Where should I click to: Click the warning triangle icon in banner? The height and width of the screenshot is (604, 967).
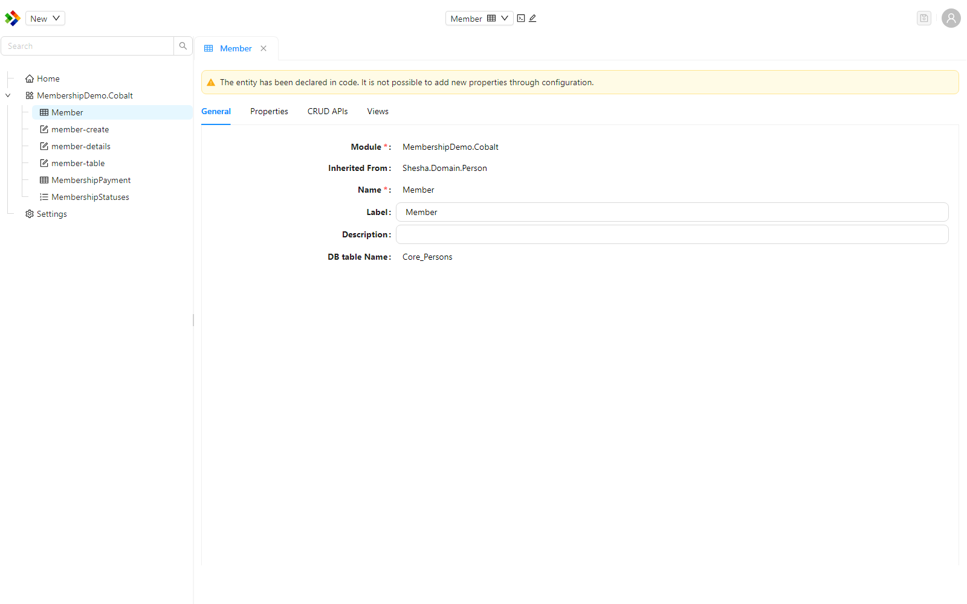pyautogui.click(x=211, y=82)
